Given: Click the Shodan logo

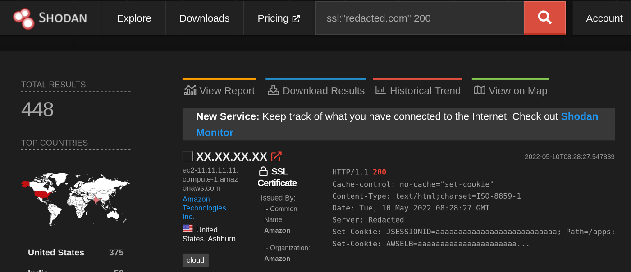Looking at the screenshot, I should [x=50, y=18].
